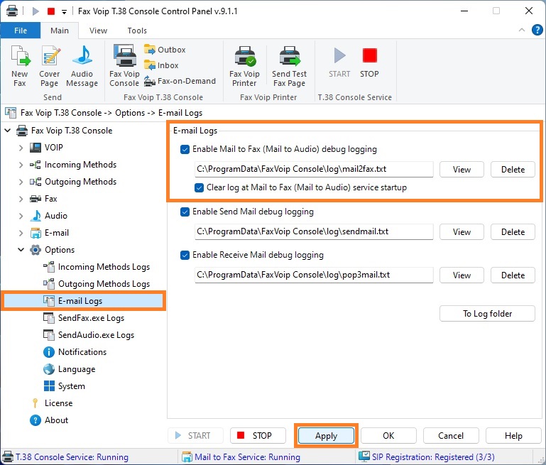This screenshot has height=465, width=546.
Task: Click the pop3mail.txt log path field
Action: pos(314,275)
